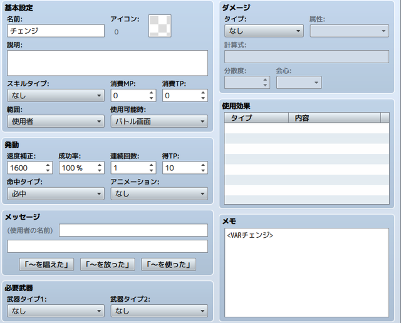This screenshot has height=323, width=401.
Task: Open the 武器タイプ2 dropdown
Action: [159, 311]
